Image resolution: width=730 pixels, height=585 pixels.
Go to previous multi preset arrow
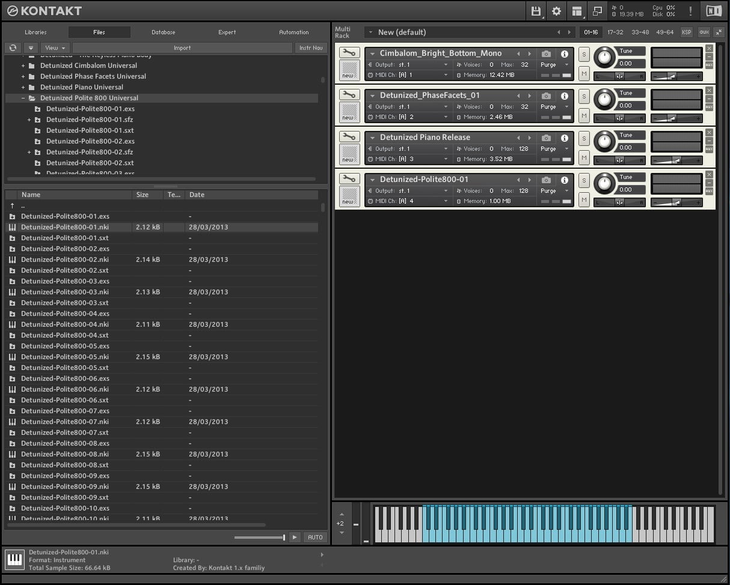pyautogui.click(x=559, y=32)
